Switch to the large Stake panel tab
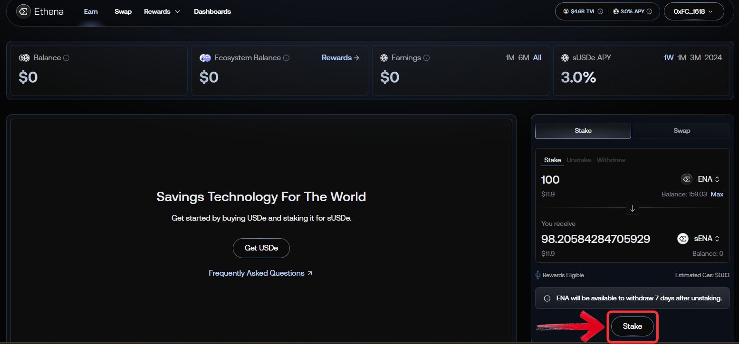 click(x=583, y=131)
